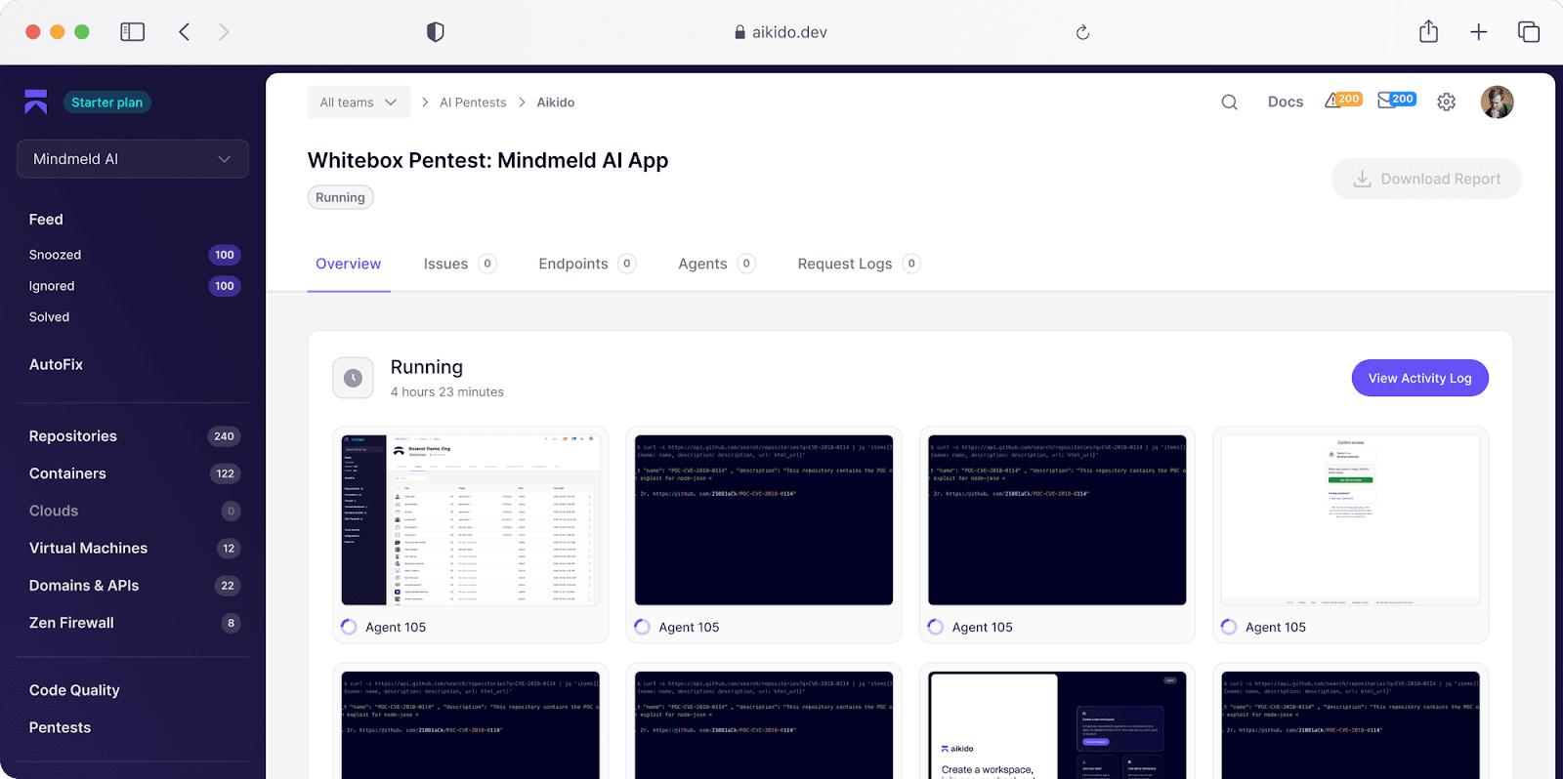This screenshot has width=1563, height=779.
Task: Reload the page with the refresh icon
Action: 1082,32
